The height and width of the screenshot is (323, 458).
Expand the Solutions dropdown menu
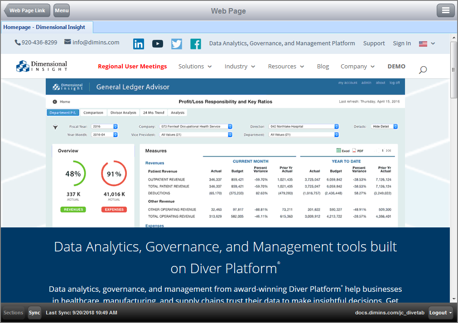[x=195, y=67]
